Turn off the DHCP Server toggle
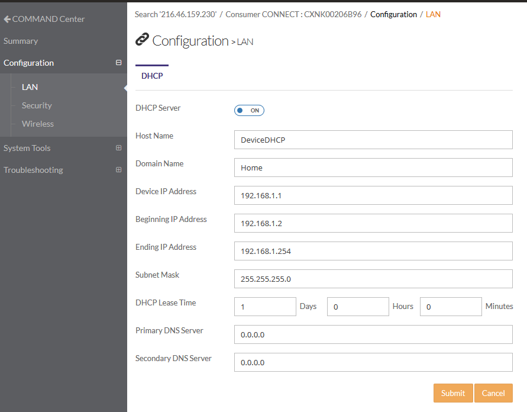The width and height of the screenshot is (527, 412). (249, 110)
